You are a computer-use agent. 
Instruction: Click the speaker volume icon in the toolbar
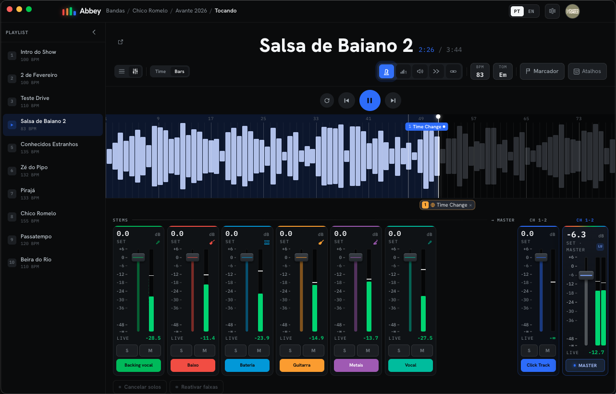(420, 71)
